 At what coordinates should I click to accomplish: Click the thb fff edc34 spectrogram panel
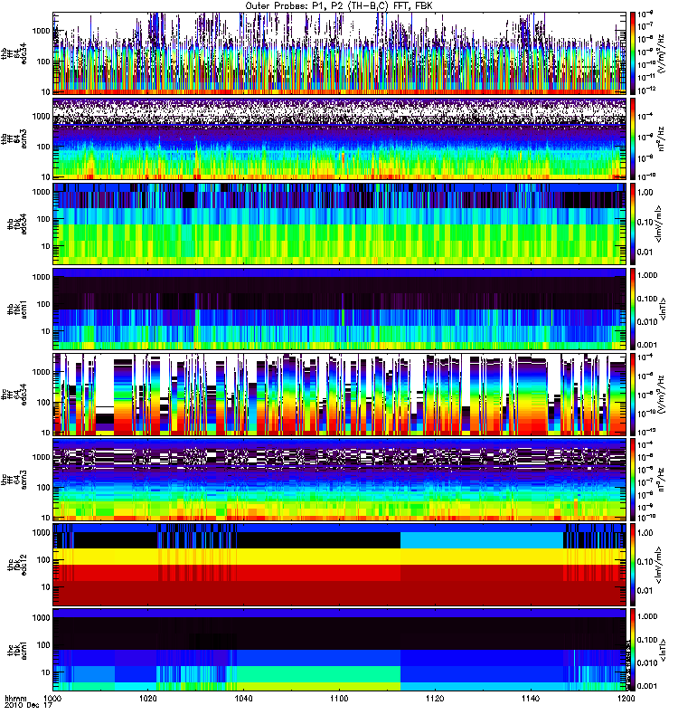coord(340,53)
